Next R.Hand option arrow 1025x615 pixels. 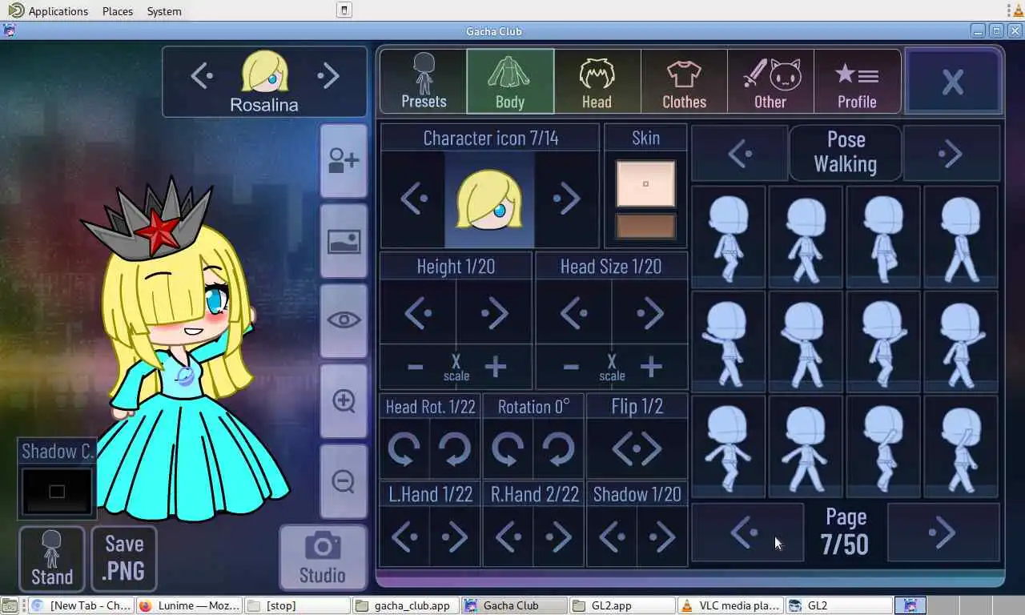[559, 537]
